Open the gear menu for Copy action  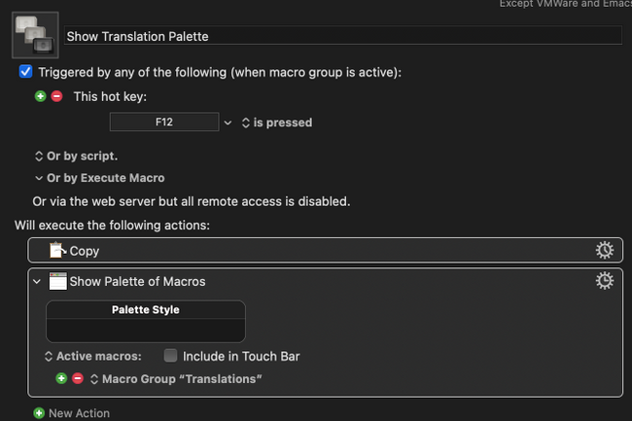pyautogui.click(x=604, y=251)
